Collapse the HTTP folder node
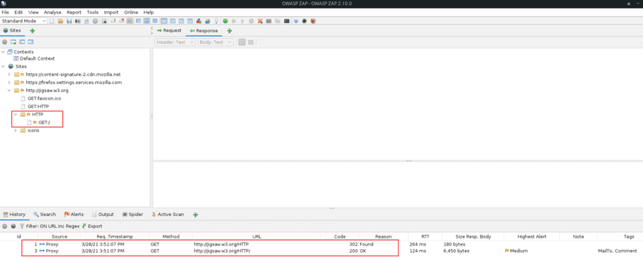 (15, 114)
